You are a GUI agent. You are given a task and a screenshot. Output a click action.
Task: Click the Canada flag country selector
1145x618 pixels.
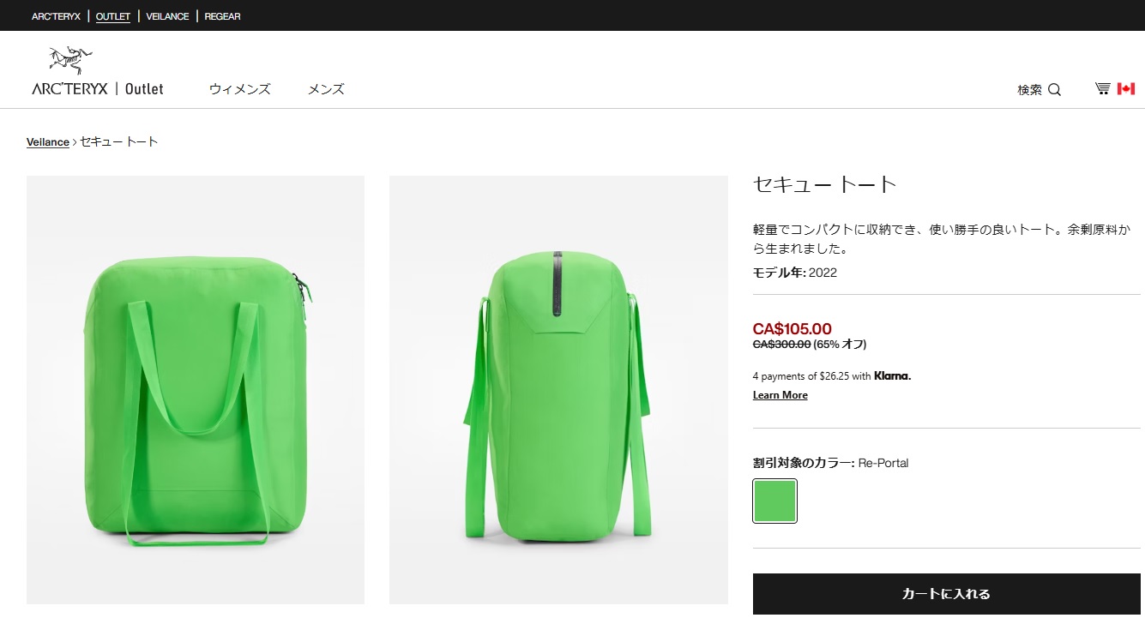tap(1125, 88)
